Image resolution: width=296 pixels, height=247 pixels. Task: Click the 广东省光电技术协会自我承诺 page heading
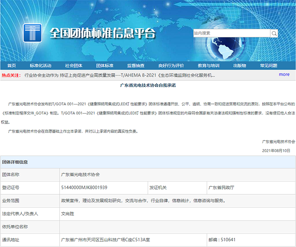(x=148, y=85)
